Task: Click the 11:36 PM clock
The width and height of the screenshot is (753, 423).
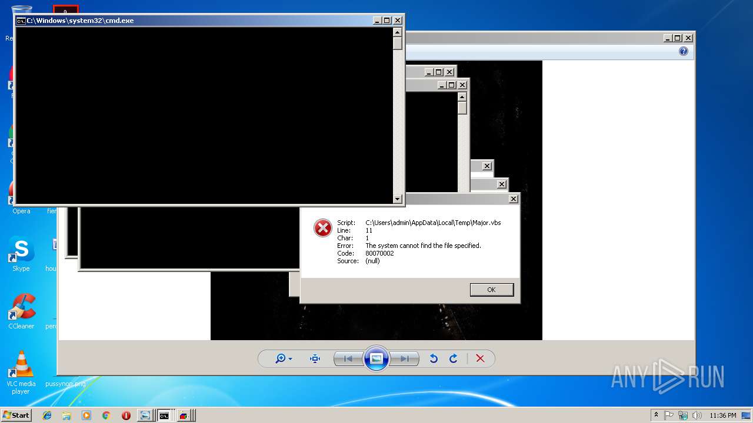Action: 723,415
